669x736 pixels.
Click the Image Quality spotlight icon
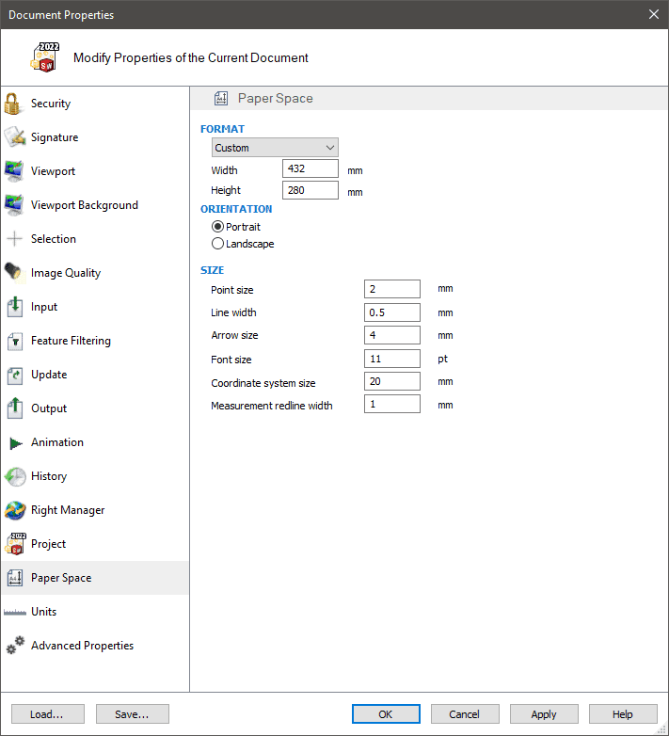pos(14,272)
